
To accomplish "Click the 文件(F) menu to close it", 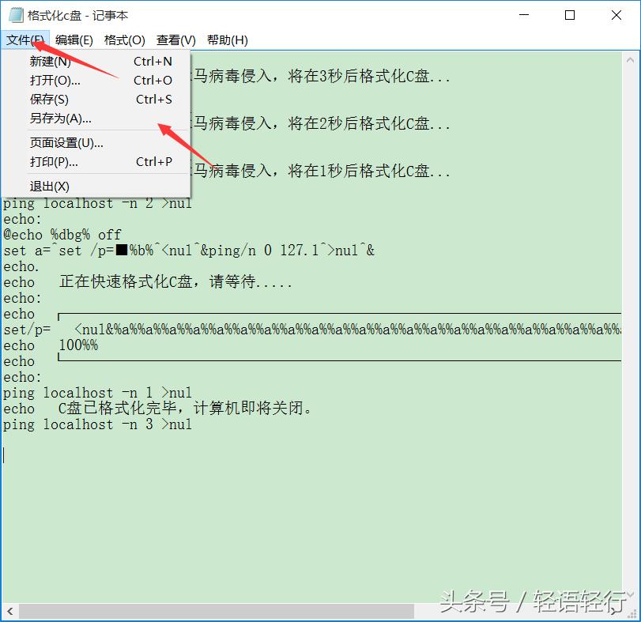I will click(25, 40).
